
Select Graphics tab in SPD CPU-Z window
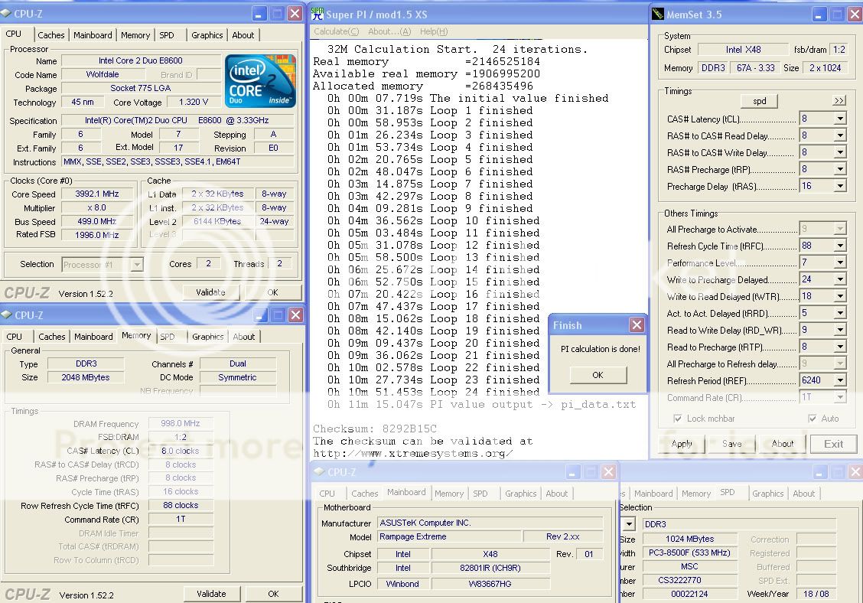pos(768,494)
